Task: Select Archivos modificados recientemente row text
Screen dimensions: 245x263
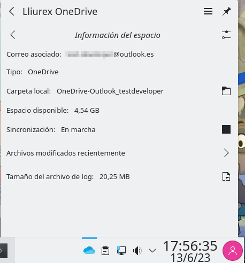Action: (66, 153)
